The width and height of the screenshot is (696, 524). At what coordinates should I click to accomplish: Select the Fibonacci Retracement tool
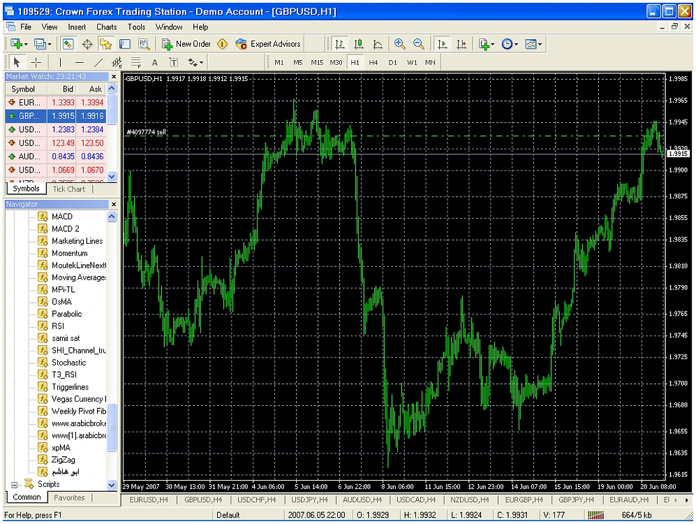[x=136, y=62]
